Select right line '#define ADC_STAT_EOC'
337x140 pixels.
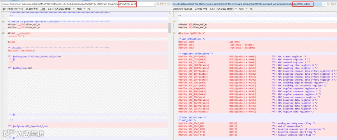click(191, 126)
